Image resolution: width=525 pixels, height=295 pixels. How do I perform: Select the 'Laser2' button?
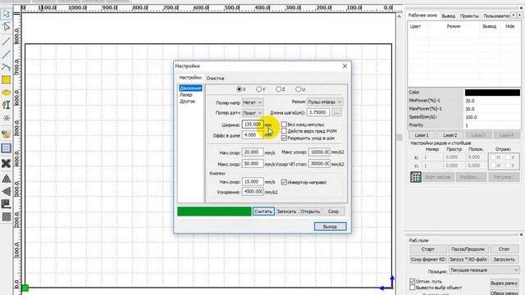[450, 135]
